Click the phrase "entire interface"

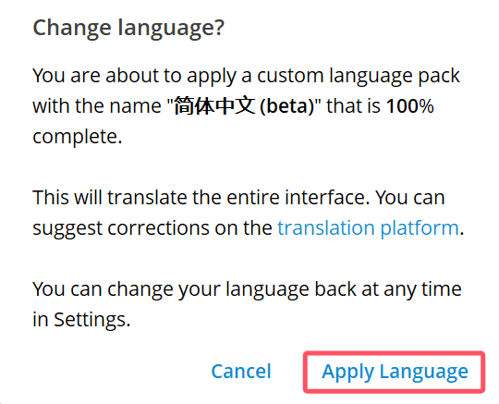298,198
